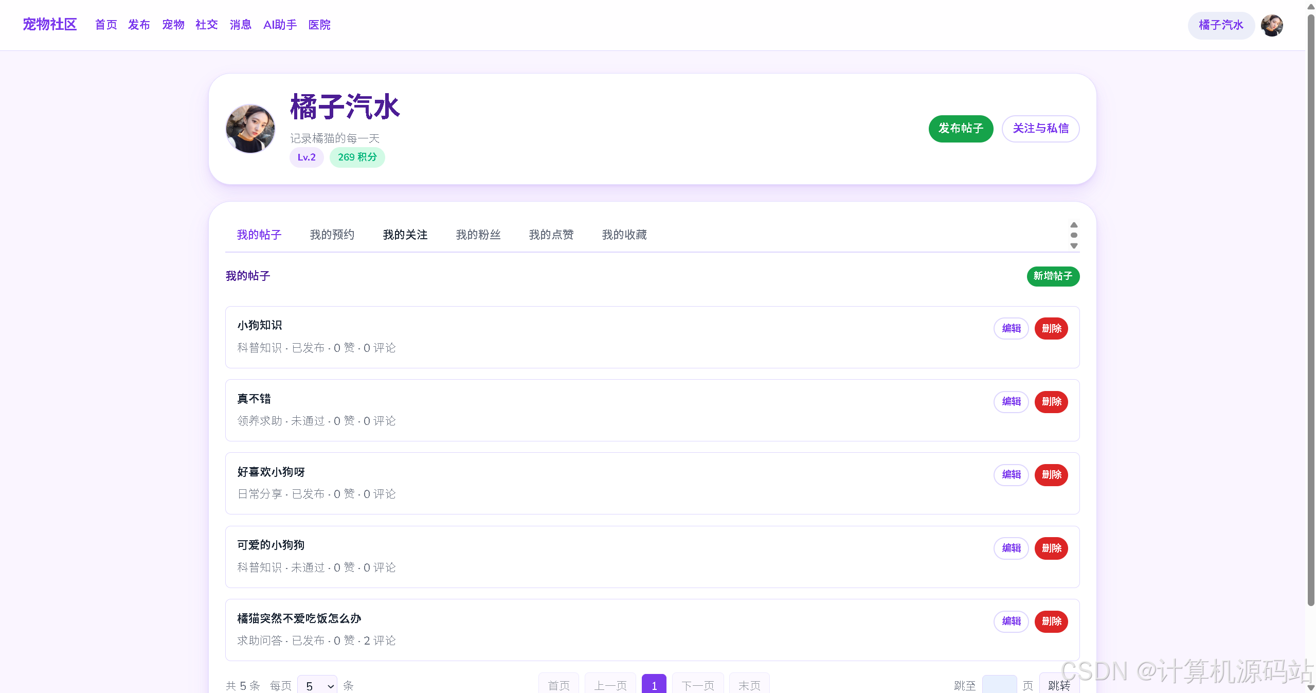Switch to 我的收藏 tab
Image resolution: width=1316 pixels, height=693 pixels.
tap(624, 235)
